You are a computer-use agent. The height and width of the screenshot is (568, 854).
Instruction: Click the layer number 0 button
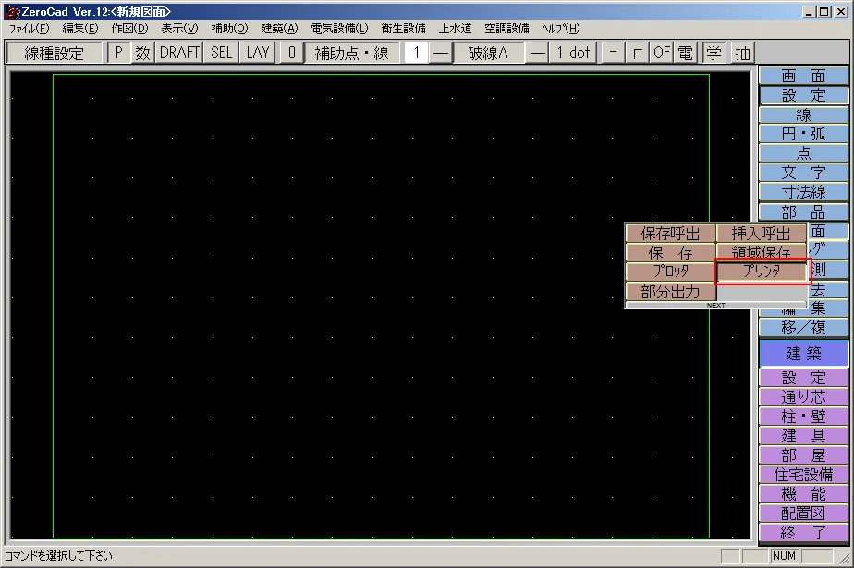(290, 53)
